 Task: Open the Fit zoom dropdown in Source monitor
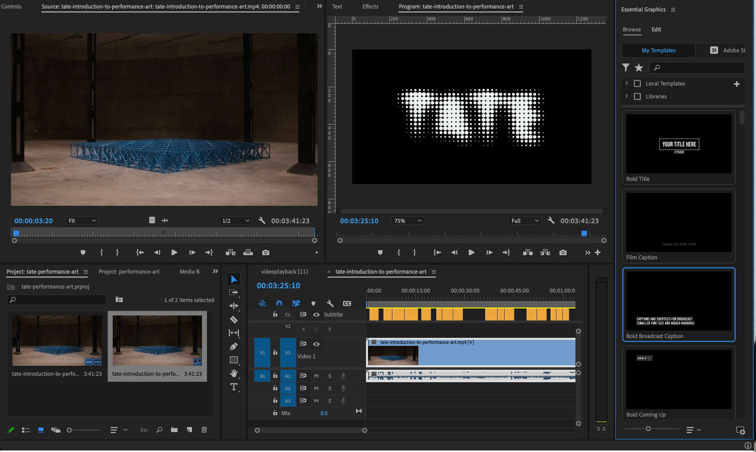[x=81, y=220]
